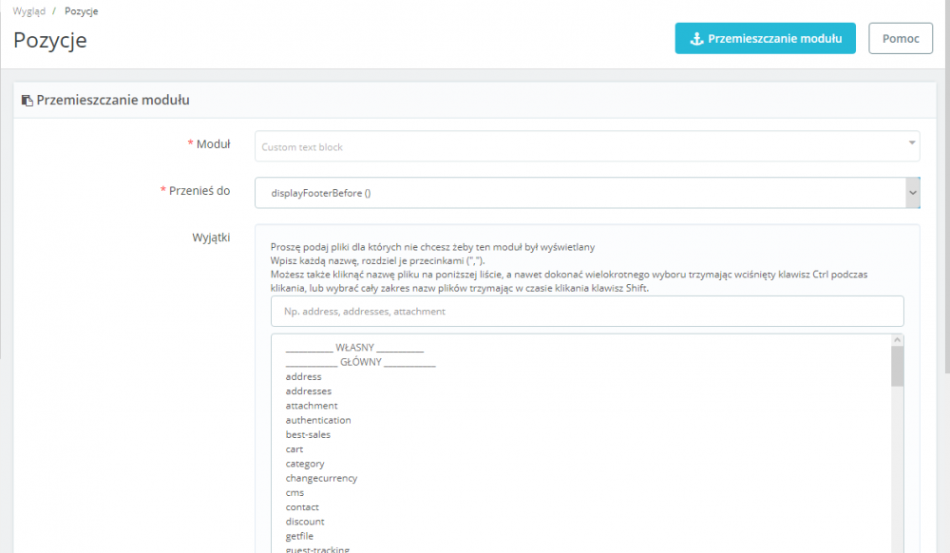Choose authentication from the exceptions list
This screenshot has height=553, width=950.
(318, 420)
